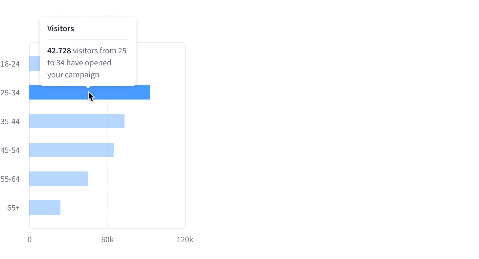
Task: Click the tooltip's pointer caret
Action: pos(88,87)
